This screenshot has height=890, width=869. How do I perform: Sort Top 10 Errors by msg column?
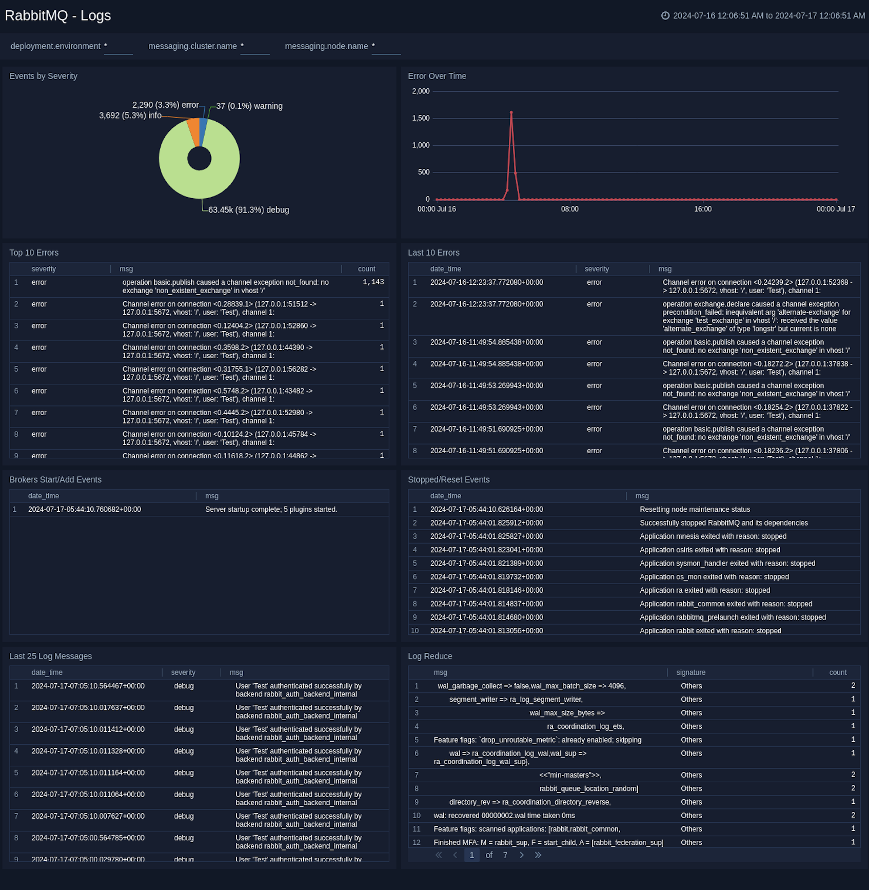coord(126,269)
